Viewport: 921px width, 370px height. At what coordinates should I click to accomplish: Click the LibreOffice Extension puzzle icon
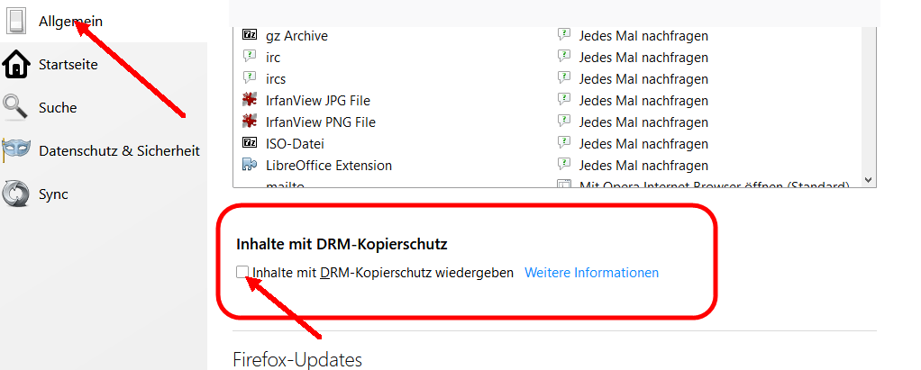click(250, 165)
